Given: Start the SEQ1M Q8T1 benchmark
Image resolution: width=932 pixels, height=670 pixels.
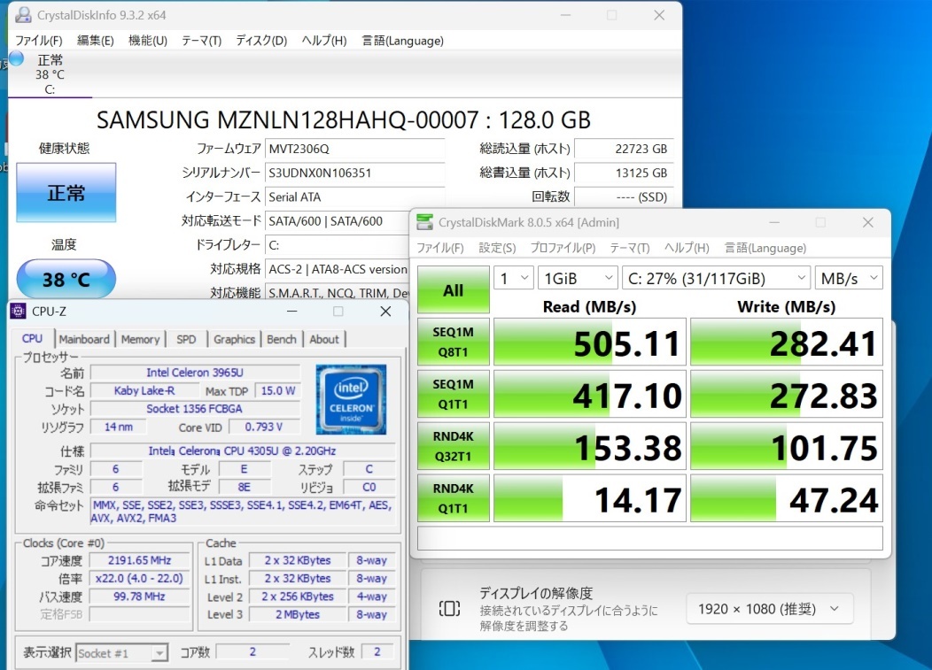Looking at the screenshot, I should click(x=453, y=342).
